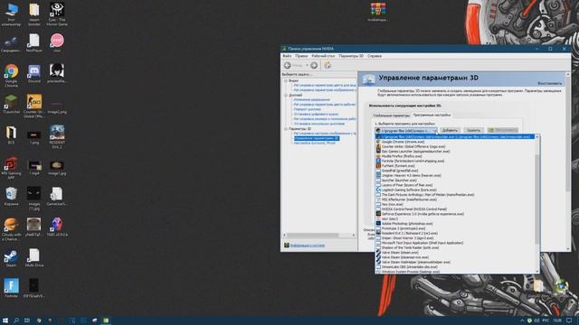579x325 pixels.
Task: Open the Параметры 3D menu
Action: 351,56
